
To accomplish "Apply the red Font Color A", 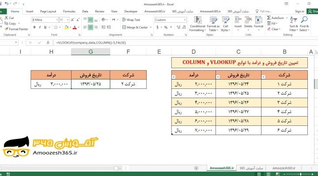I will tap(75, 27).
